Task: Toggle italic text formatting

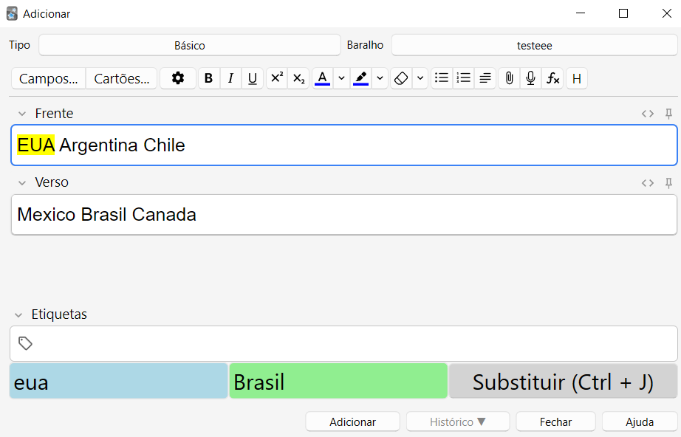Action: point(230,78)
